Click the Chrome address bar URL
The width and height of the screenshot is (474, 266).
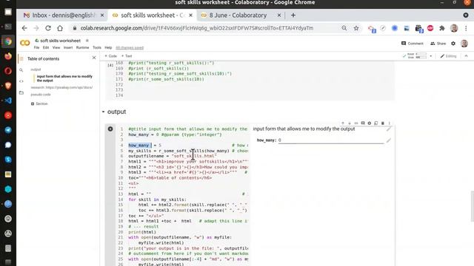point(197,28)
